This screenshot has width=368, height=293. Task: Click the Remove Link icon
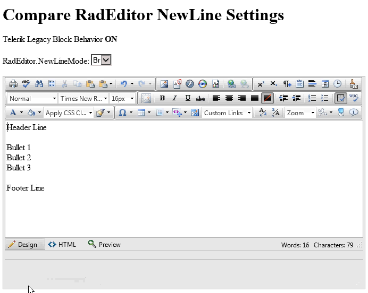click(245, 84)
